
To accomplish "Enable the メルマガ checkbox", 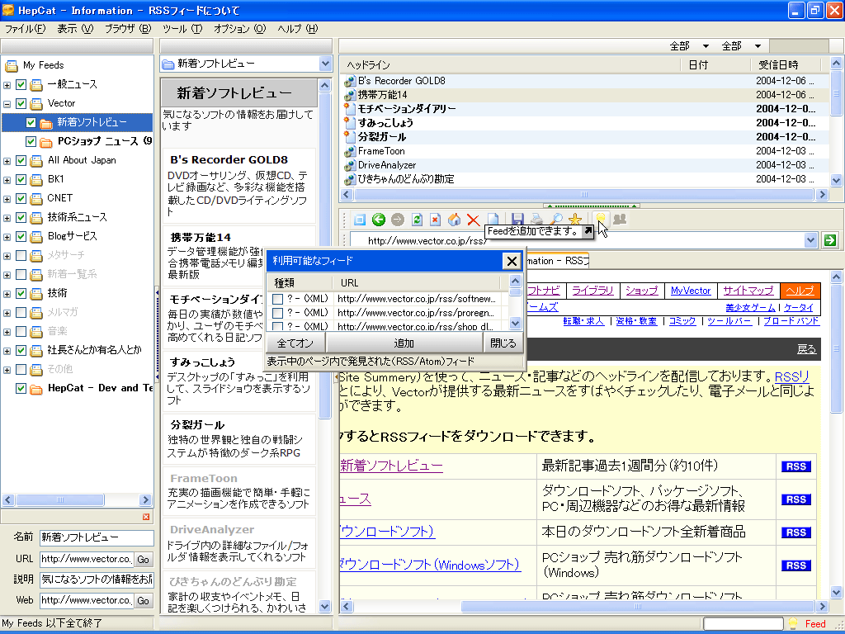I will pyautogui.click(x=21, y=313).
